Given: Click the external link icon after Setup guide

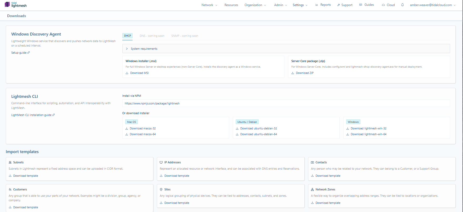Looking at the screenshot, I should [29, 53].
